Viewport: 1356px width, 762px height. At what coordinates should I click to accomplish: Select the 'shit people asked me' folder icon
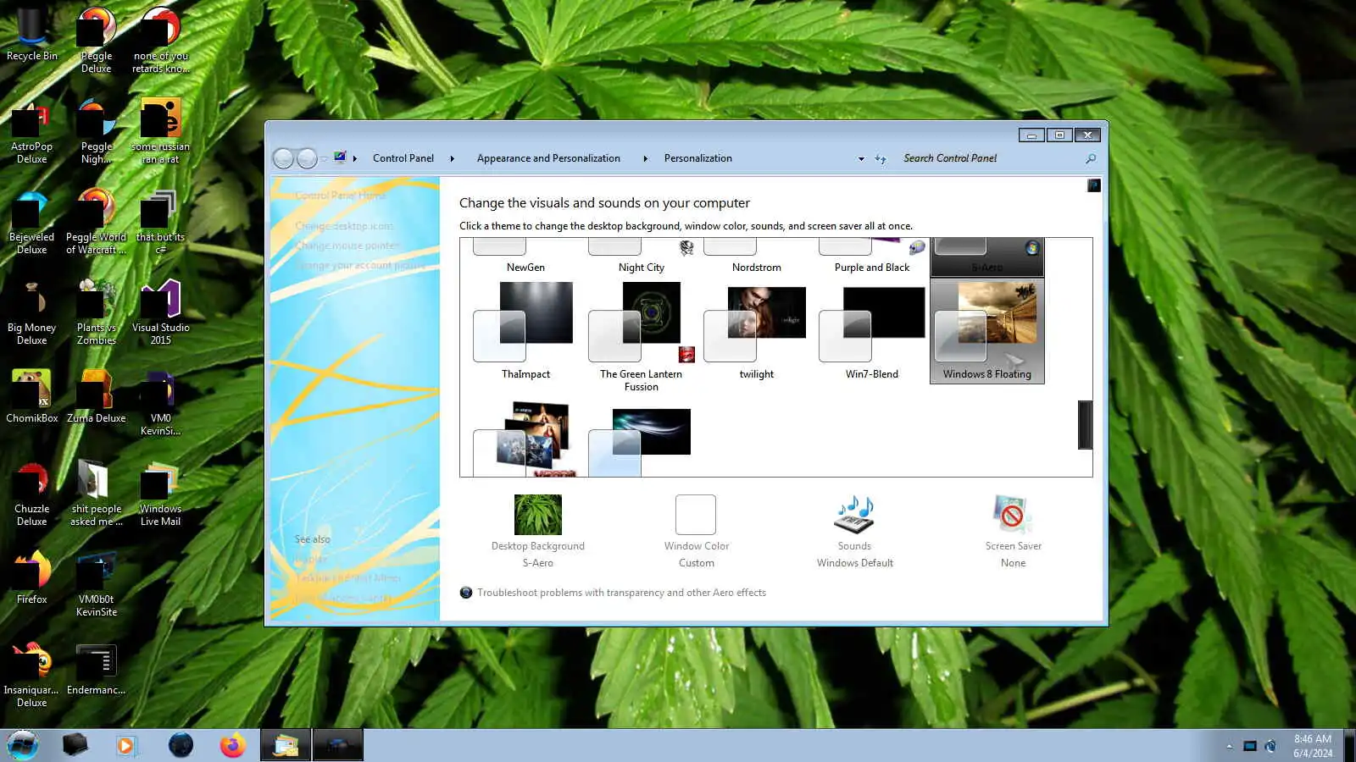tap(97, 493)
